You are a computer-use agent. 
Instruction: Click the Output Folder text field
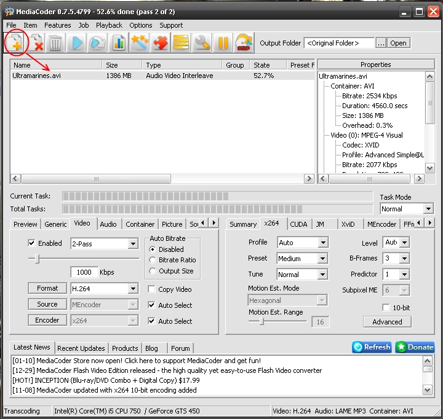[x=339, y=43]
